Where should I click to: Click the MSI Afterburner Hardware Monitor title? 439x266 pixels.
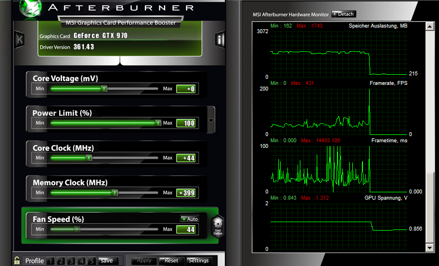pyautogui.click(x=290, y=14)
